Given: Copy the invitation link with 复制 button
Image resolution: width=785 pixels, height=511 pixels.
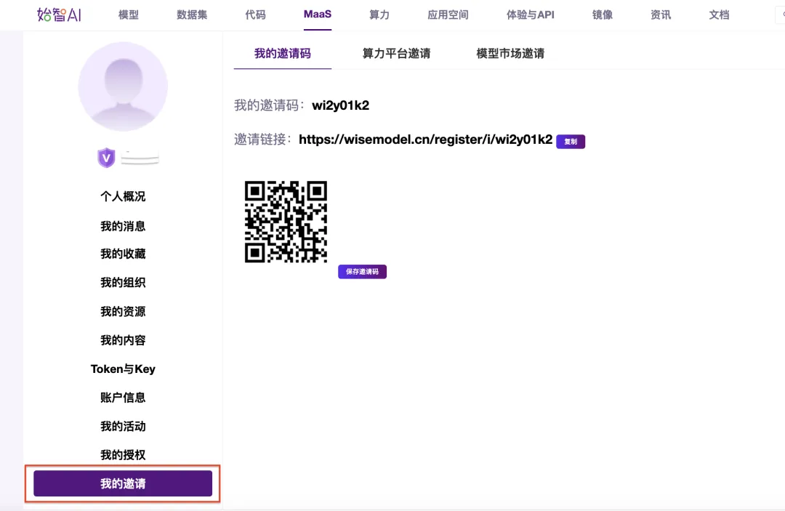Looking at the screenshot, I should [571, 142].
